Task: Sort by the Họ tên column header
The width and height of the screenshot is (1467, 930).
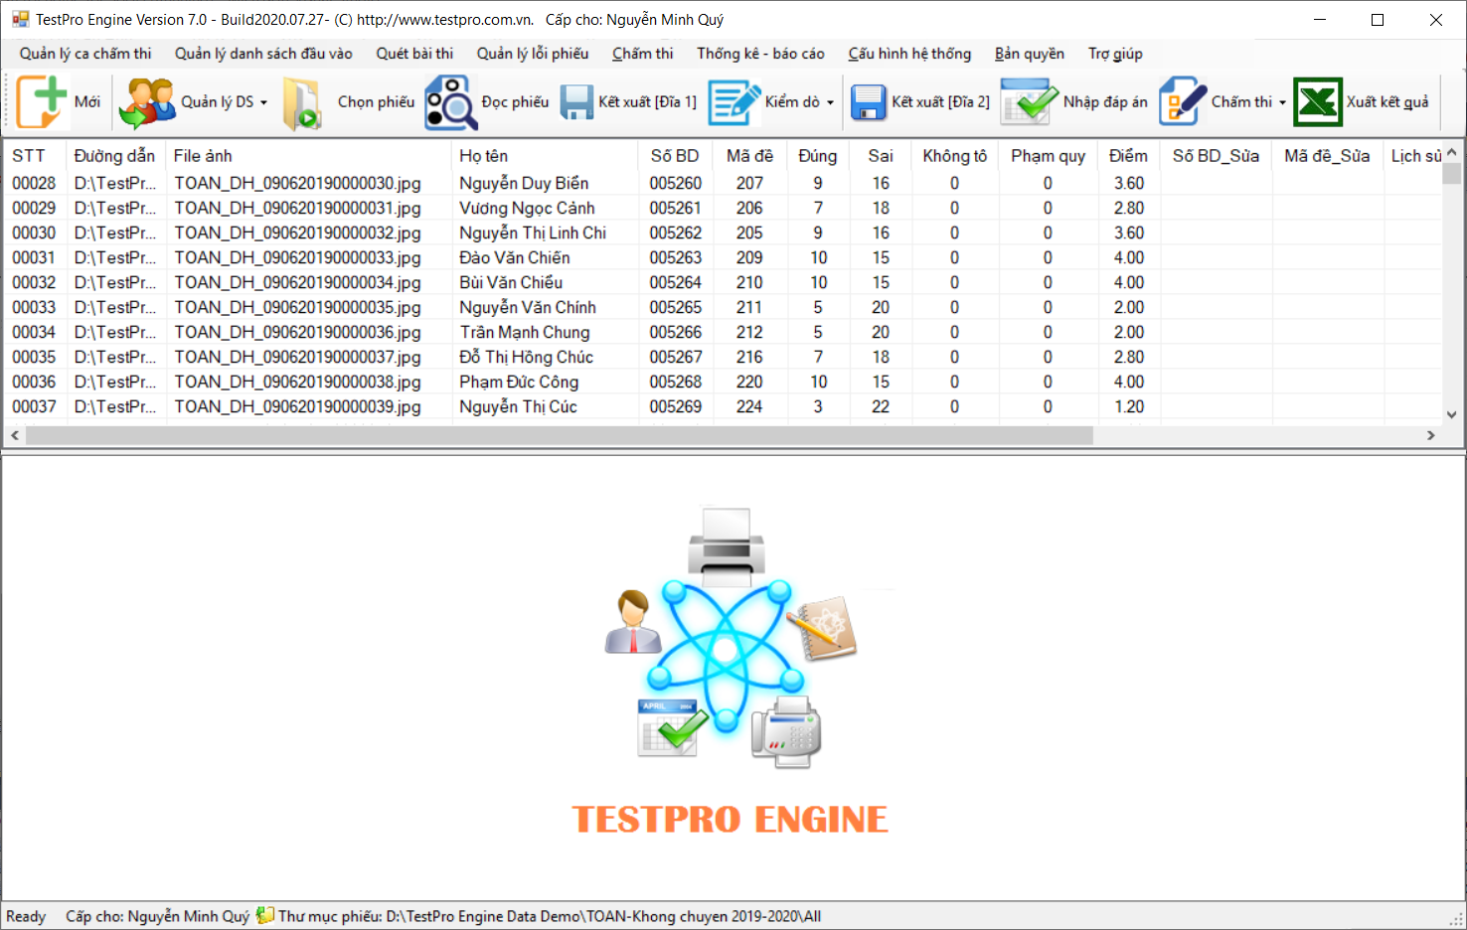Action: (545, 156)
